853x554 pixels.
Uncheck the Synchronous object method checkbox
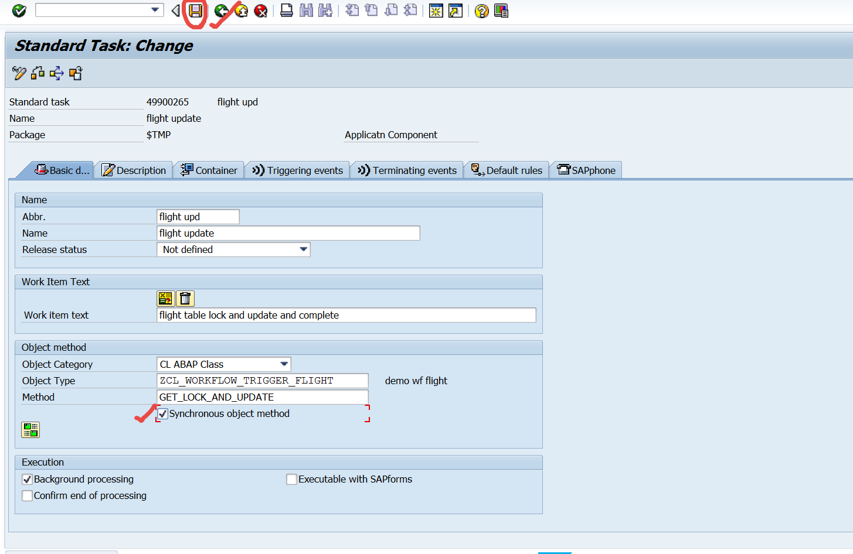tap(163, 413)
